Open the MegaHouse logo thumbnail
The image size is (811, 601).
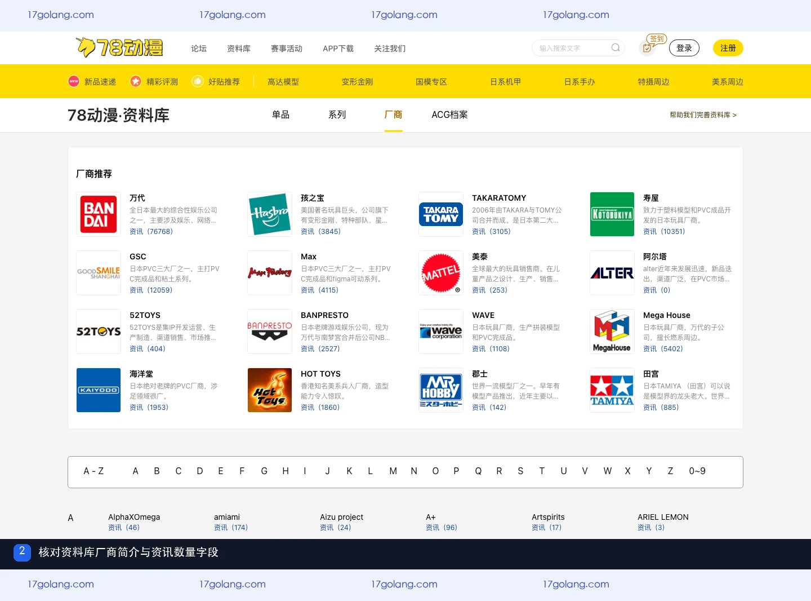612,332
